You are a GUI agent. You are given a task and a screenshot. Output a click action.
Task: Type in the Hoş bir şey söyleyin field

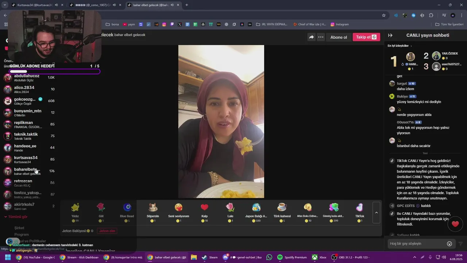pyautogui.click(x=417, y=244)
